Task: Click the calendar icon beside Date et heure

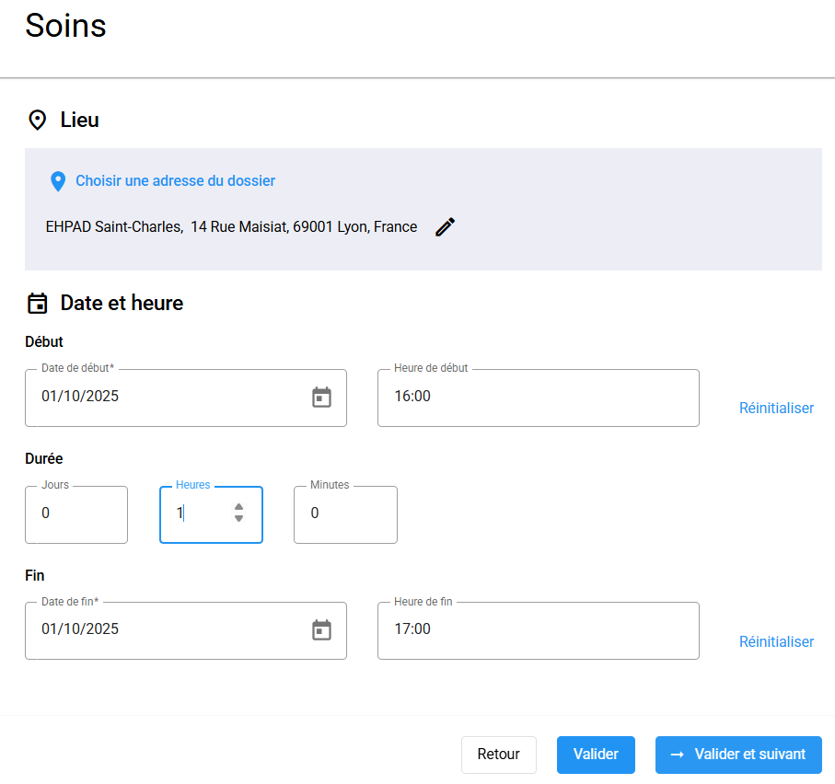Action: 38,304
